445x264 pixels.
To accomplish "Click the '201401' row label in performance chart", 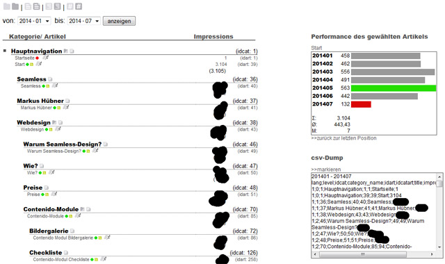I will (x=323, y=56).
